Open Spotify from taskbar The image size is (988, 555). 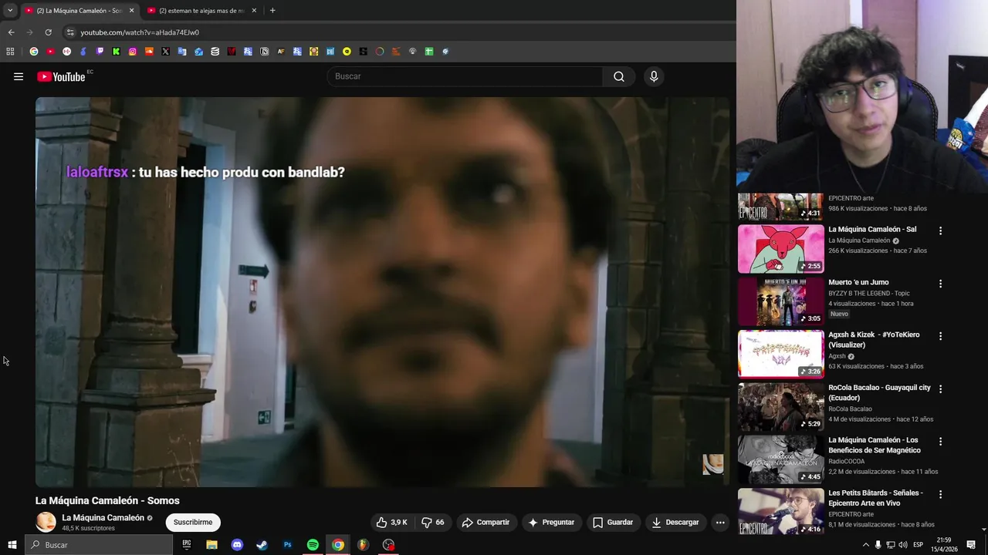[x=313, y=545]
